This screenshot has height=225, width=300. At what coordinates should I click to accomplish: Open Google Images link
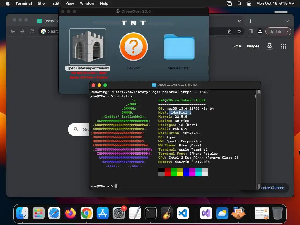tap(253, 46)
